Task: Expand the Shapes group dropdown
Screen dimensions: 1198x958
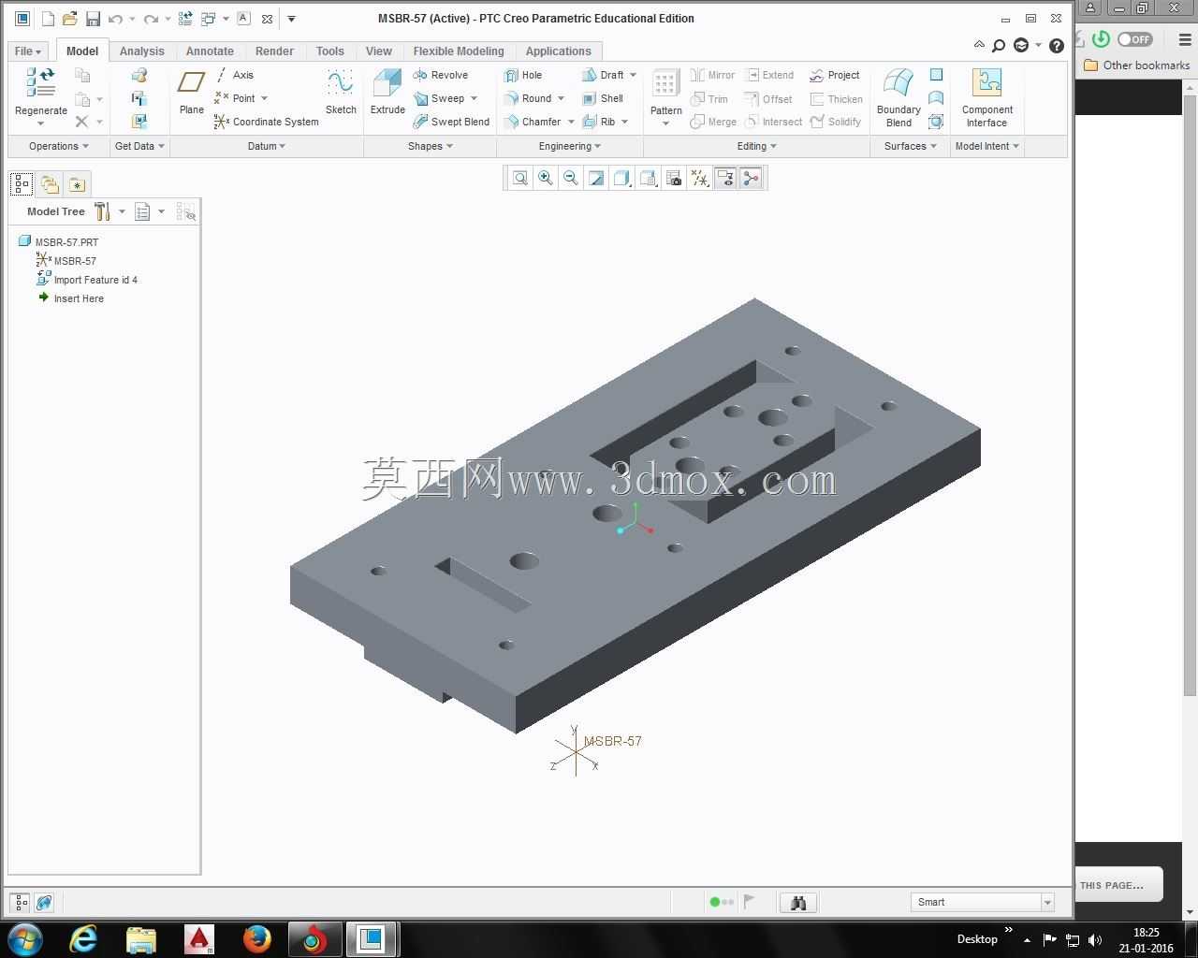Action: pyautogui.click(x=431, y=146)
